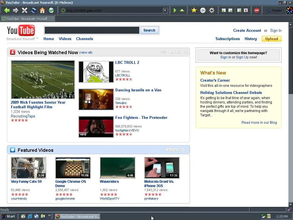Open the Videos nav tab
The image size is (293, 220).
(65, 39)
